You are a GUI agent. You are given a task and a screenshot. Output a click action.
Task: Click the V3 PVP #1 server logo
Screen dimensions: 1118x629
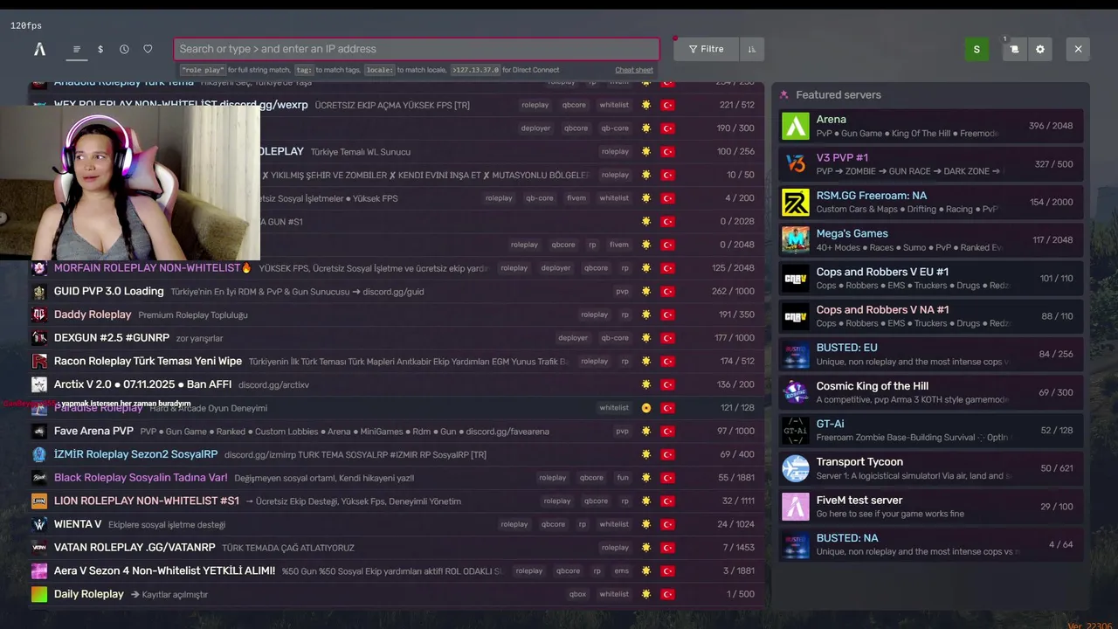[x=796, y=164]
